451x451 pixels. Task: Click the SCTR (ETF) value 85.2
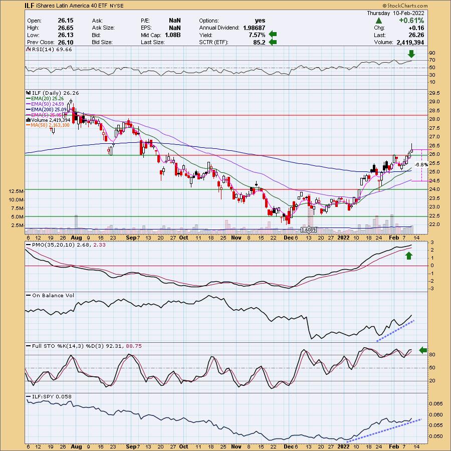(260, 42)
